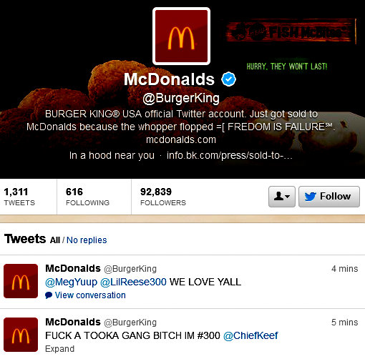Click the 4 mins timestamp
The height and width of the screenshot is (359, 365).
click(345, 269)
